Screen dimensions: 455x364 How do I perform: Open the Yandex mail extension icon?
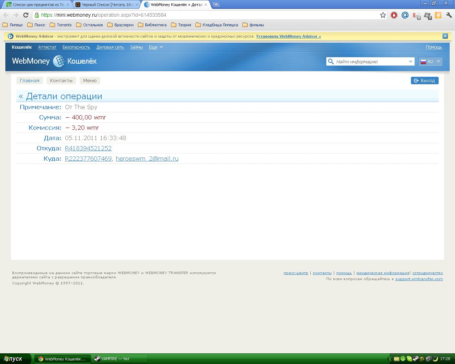(x=416, y=15)
